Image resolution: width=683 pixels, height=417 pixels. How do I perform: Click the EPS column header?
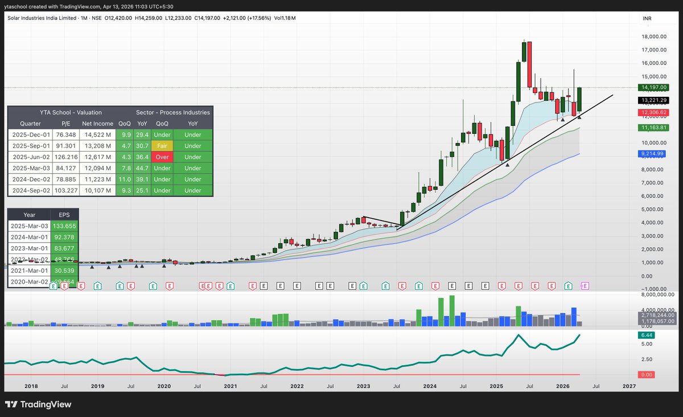tap(65, 215)
